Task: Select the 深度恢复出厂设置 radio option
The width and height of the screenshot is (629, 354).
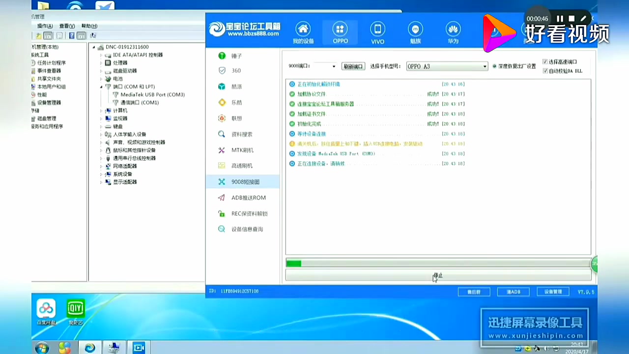Action: 514,66
